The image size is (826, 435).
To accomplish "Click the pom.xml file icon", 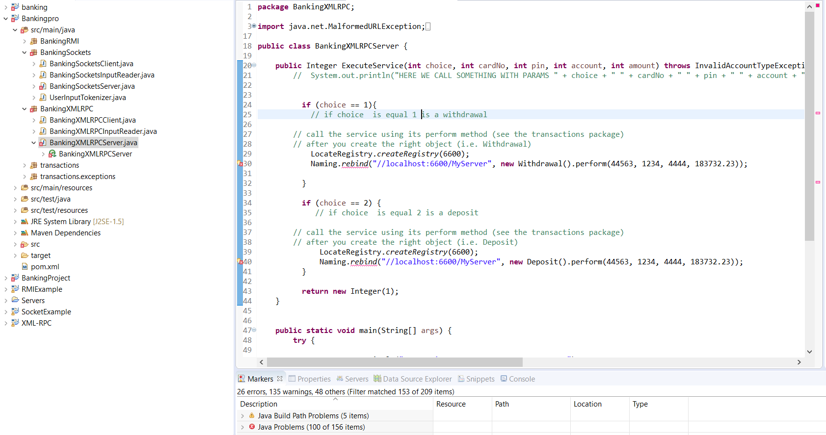I will click(x=25, y=267).
